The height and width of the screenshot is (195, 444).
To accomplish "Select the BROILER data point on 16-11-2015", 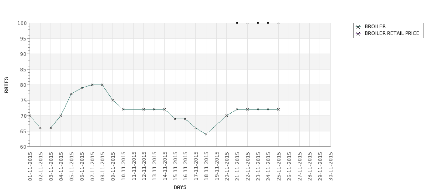I will tap(185, 119).
